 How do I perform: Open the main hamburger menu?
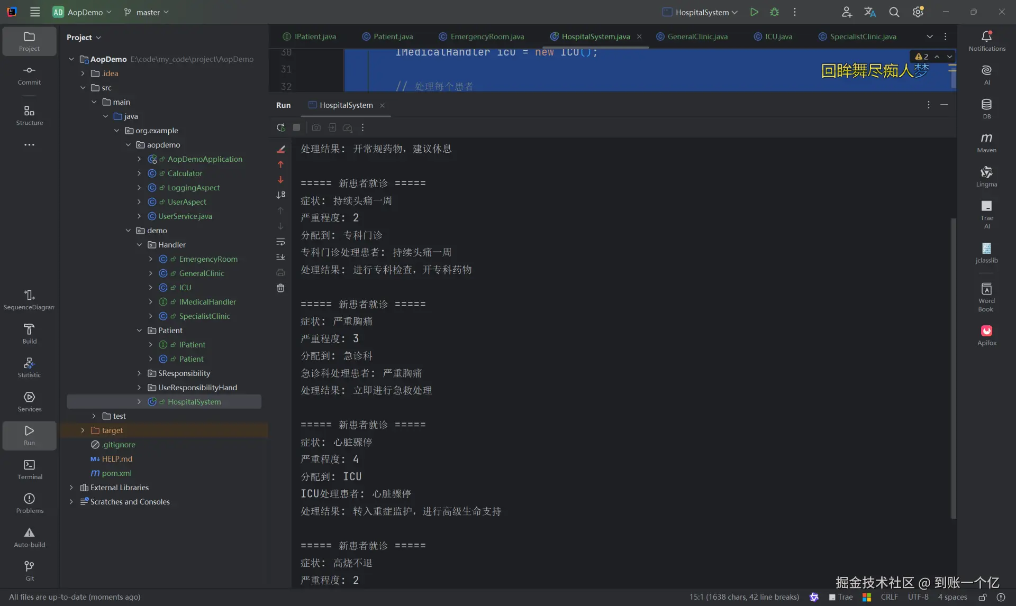[35, 12]
